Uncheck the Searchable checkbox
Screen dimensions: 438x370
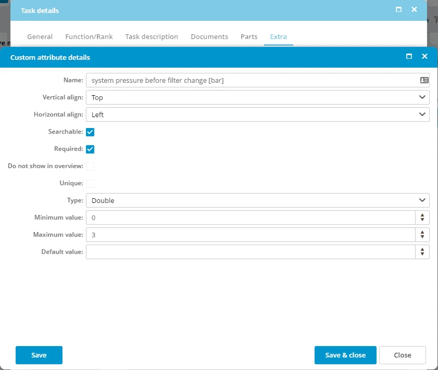coord(90,132)
